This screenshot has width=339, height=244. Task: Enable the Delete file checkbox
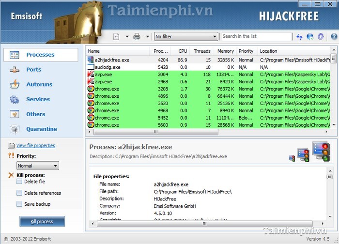[19, 182]
